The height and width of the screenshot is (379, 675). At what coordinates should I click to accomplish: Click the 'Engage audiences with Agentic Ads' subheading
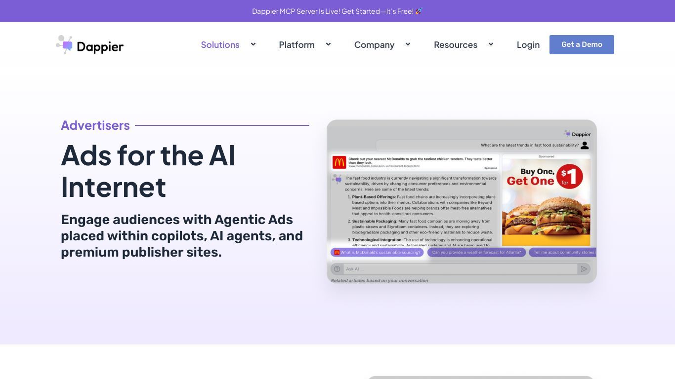[x=182, y=236]
